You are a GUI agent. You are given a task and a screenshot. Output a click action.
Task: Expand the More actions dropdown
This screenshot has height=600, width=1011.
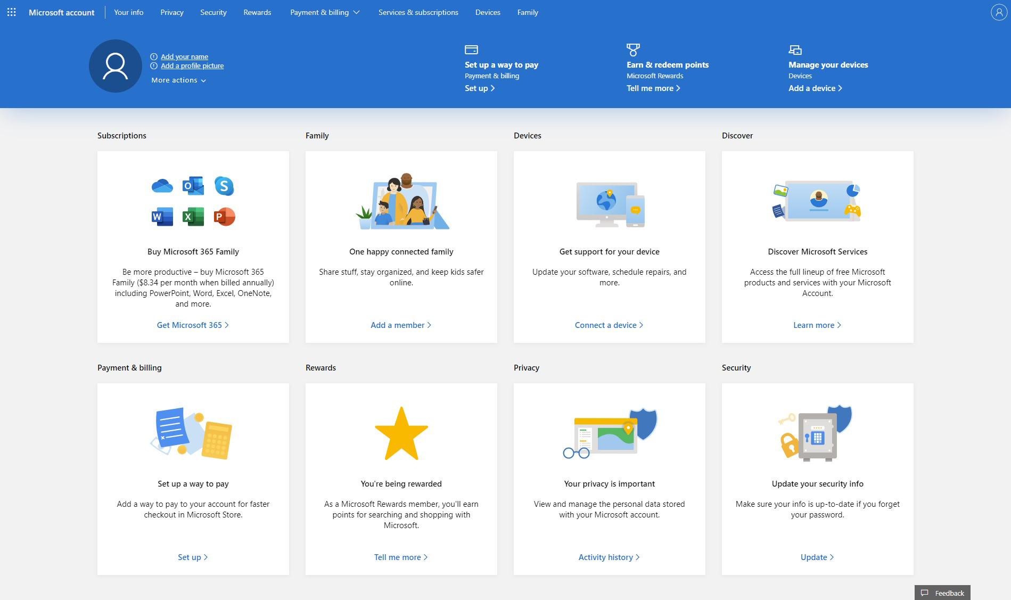[178, 80]
